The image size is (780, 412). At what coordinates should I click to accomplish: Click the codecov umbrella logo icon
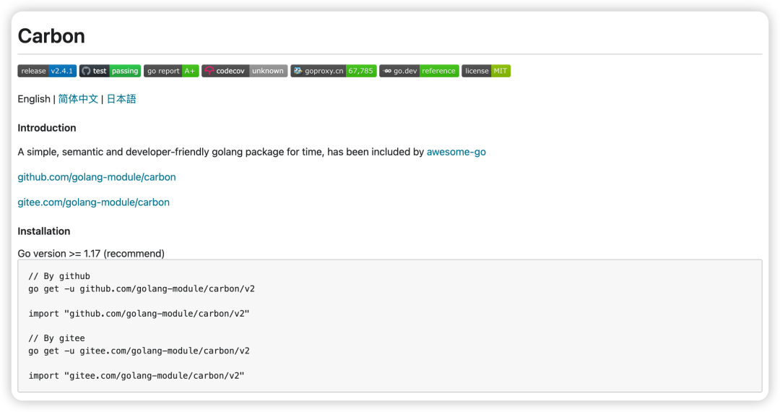[209, 71]
